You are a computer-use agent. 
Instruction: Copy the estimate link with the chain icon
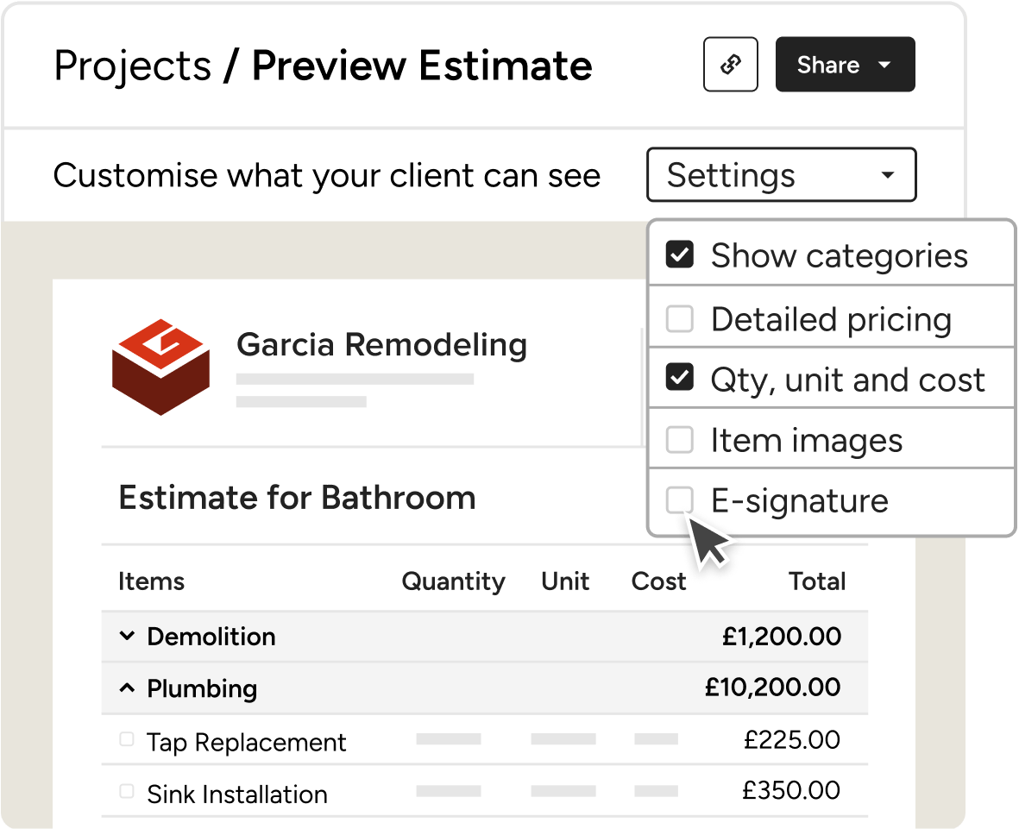pyautogui.click(x=731, y=65)
